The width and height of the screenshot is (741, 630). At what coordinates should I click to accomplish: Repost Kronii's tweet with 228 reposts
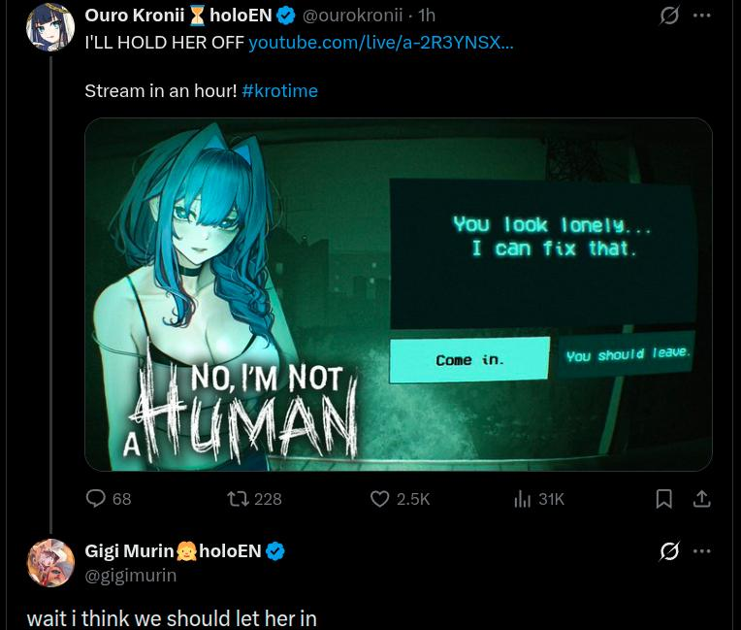(239, 499)
